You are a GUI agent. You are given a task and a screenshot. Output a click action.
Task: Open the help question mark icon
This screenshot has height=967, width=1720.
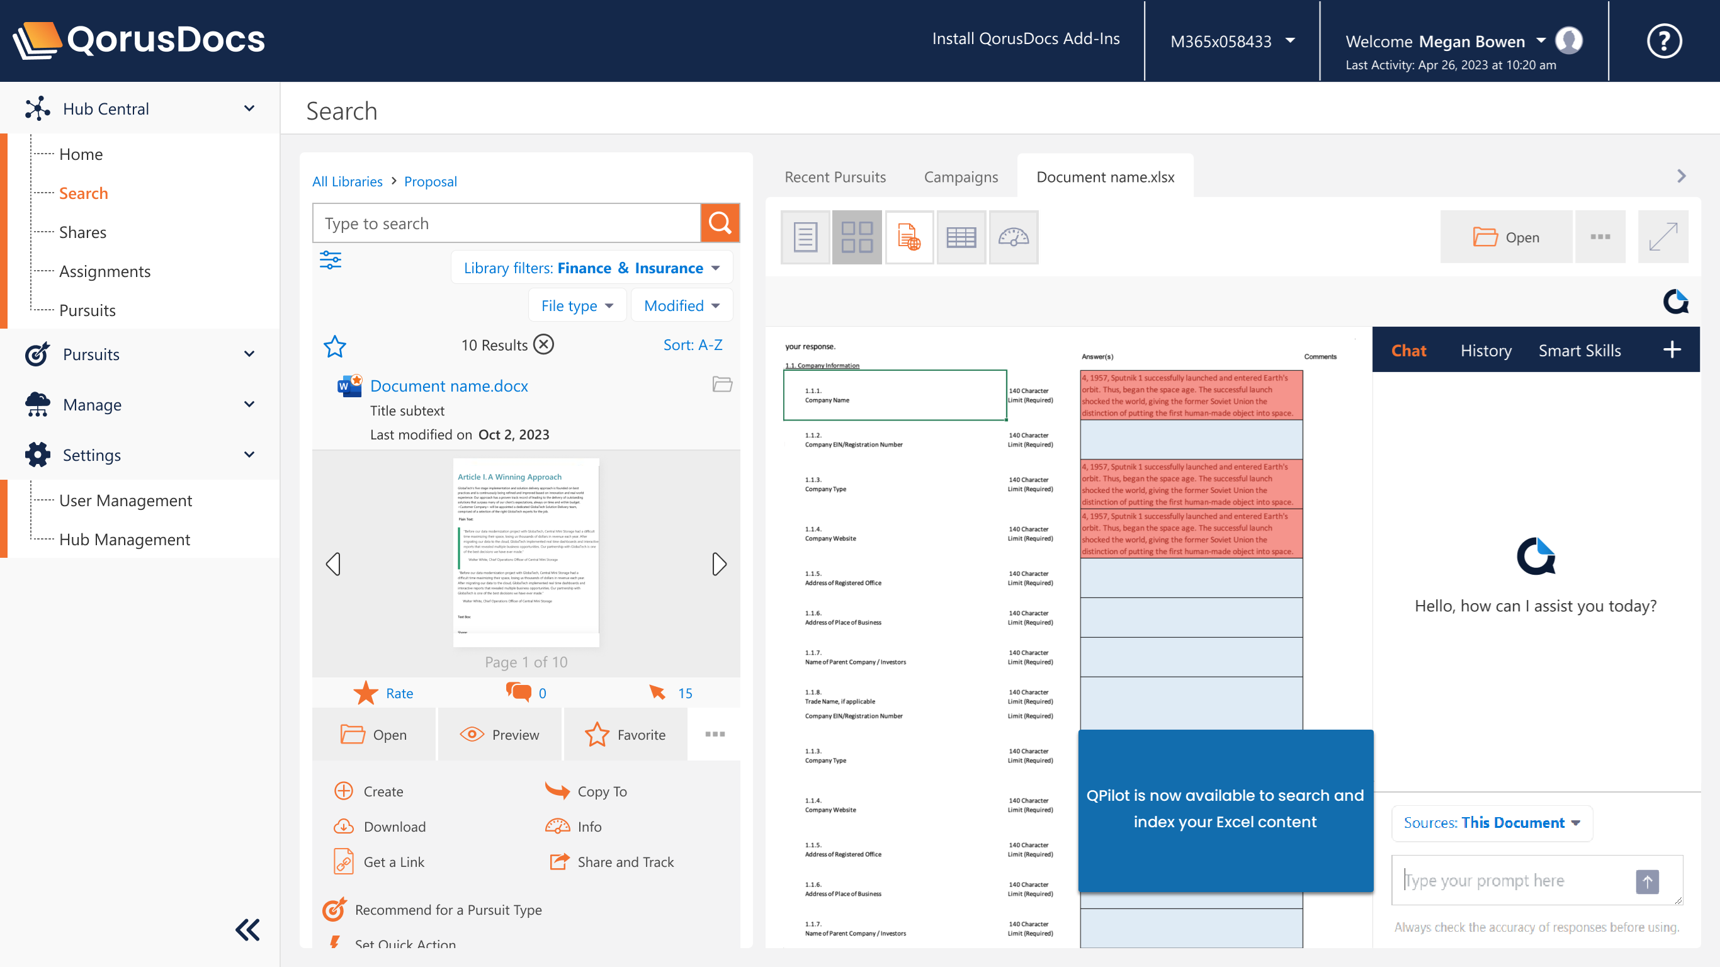1663,41
